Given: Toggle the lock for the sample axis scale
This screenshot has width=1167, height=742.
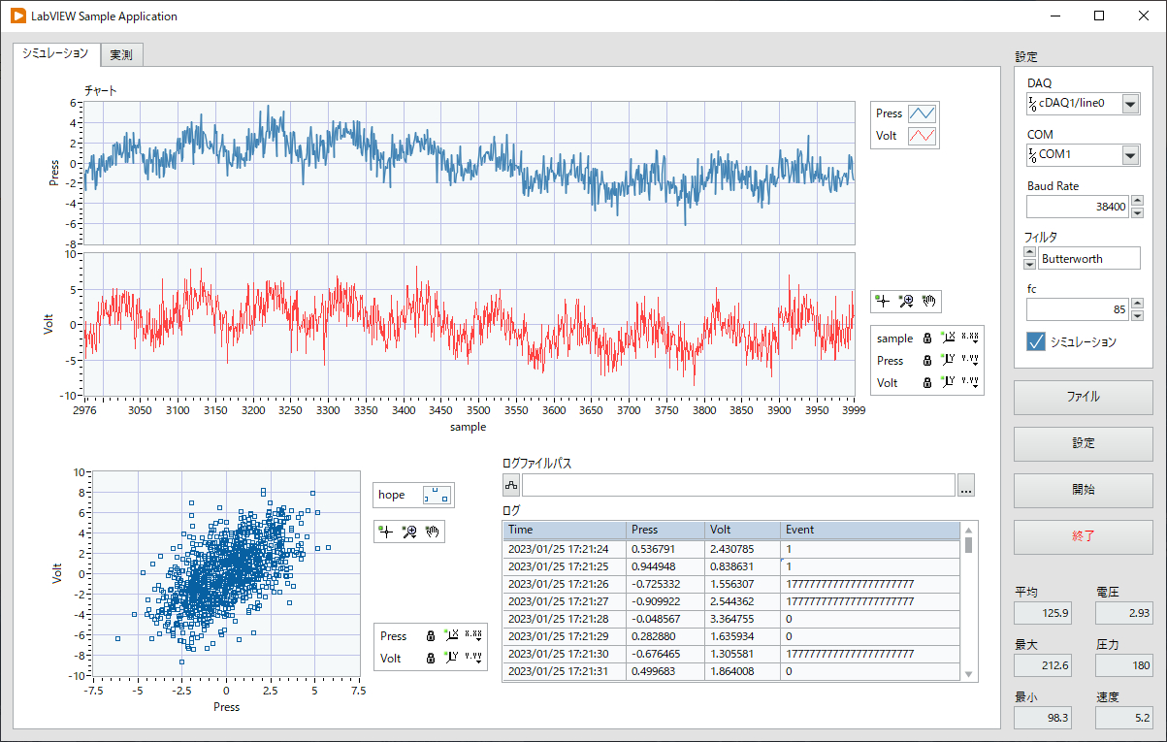Looking at the screenshot, I should 926,339.
